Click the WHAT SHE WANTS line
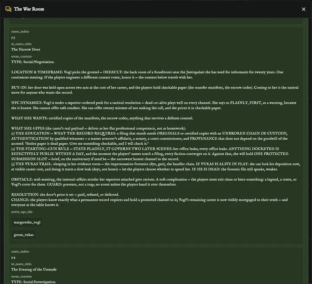The image size is (312, 284). [x=102, y=118]
